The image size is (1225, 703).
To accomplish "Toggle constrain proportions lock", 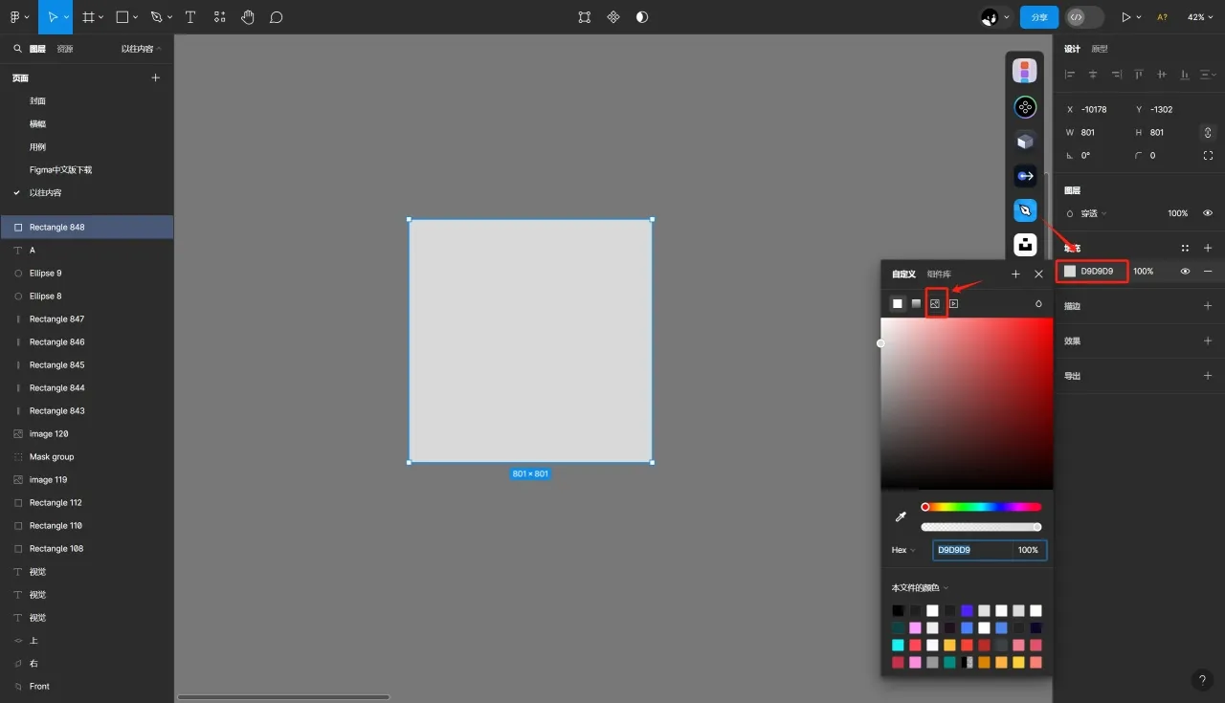I will [x=1208, y=132].
